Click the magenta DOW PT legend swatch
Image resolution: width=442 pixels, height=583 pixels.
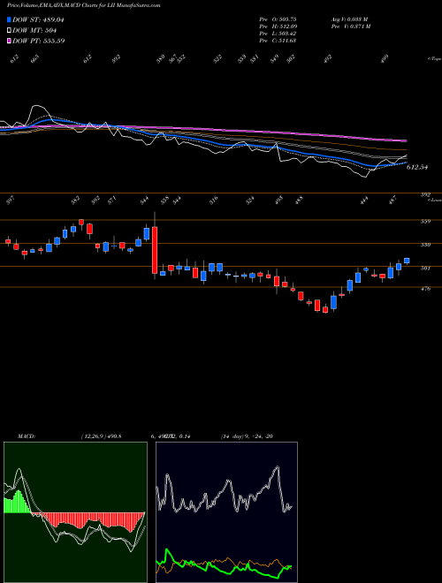tap(9, 41)
